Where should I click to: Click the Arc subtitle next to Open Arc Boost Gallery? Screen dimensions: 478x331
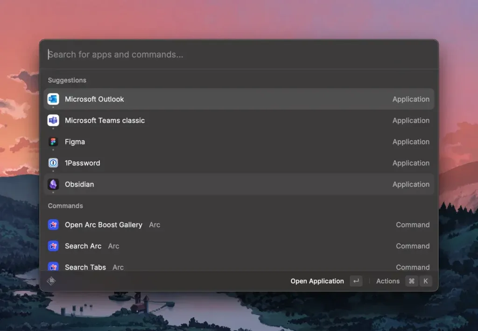pos(155,225)
